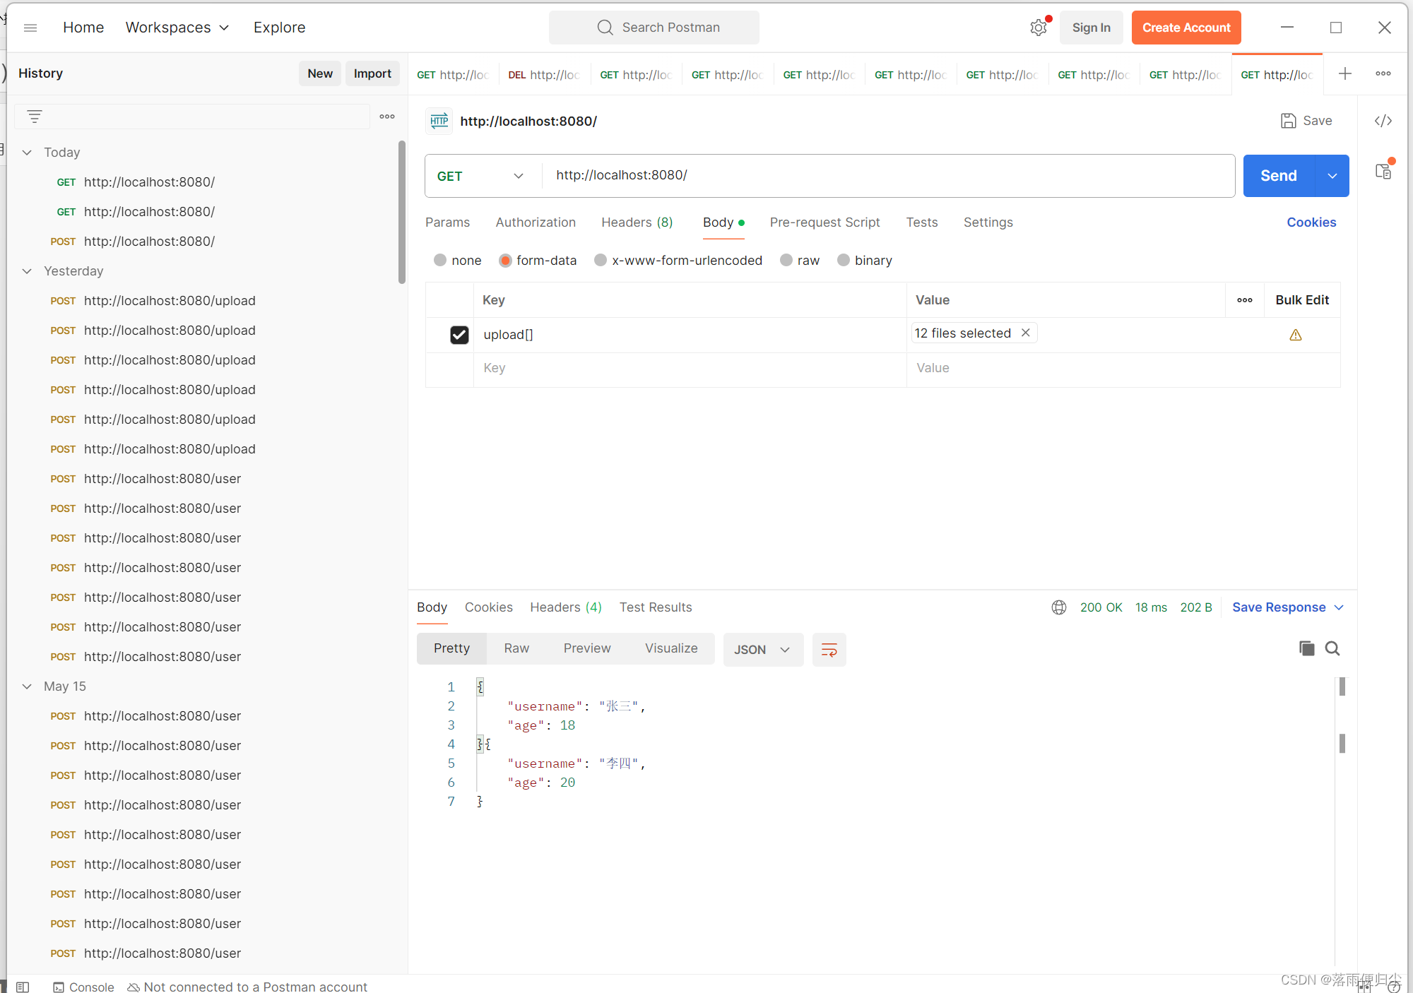The image size is (1413, 993).
Task: Add a new request tab with plus icon
Action: pos(1345,73)
